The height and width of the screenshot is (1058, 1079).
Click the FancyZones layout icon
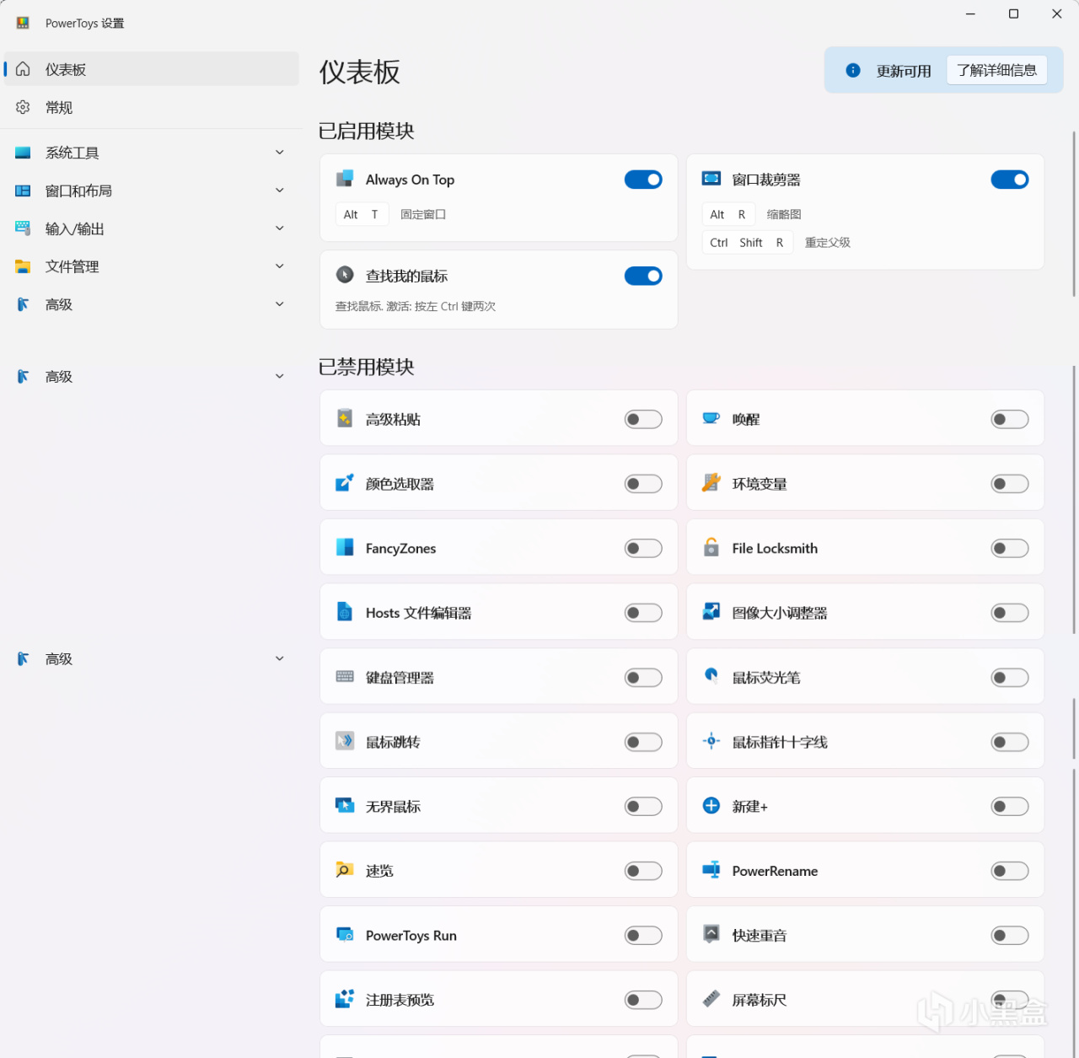(345, 547)
